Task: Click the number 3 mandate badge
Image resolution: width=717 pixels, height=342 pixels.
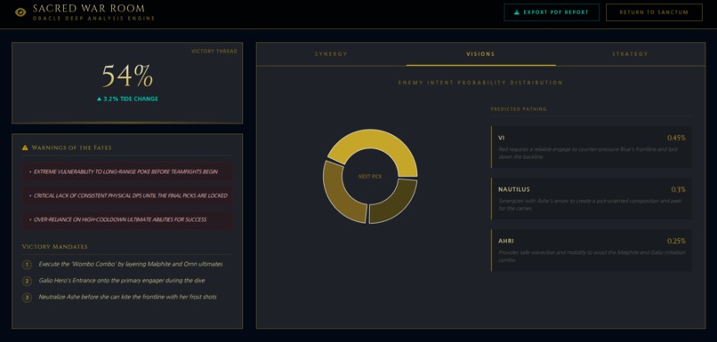Action: coord(27,298)
